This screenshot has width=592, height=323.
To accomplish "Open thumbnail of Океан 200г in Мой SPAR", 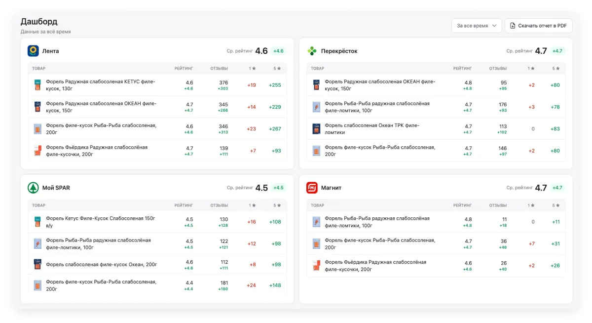I will [x=37, y=264].
